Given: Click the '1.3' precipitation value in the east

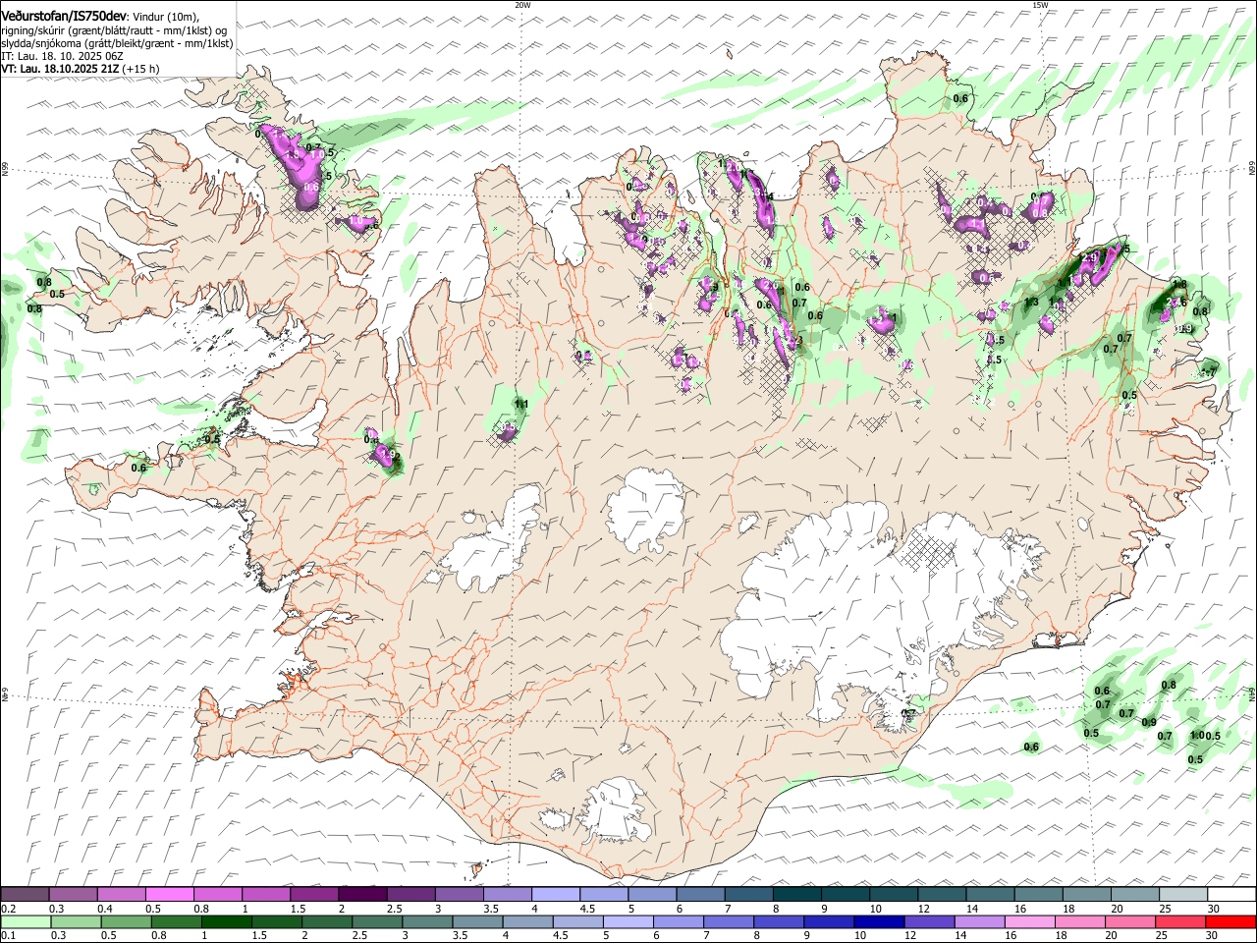Looking at the screenshot, I should [x=1031, y=303].
